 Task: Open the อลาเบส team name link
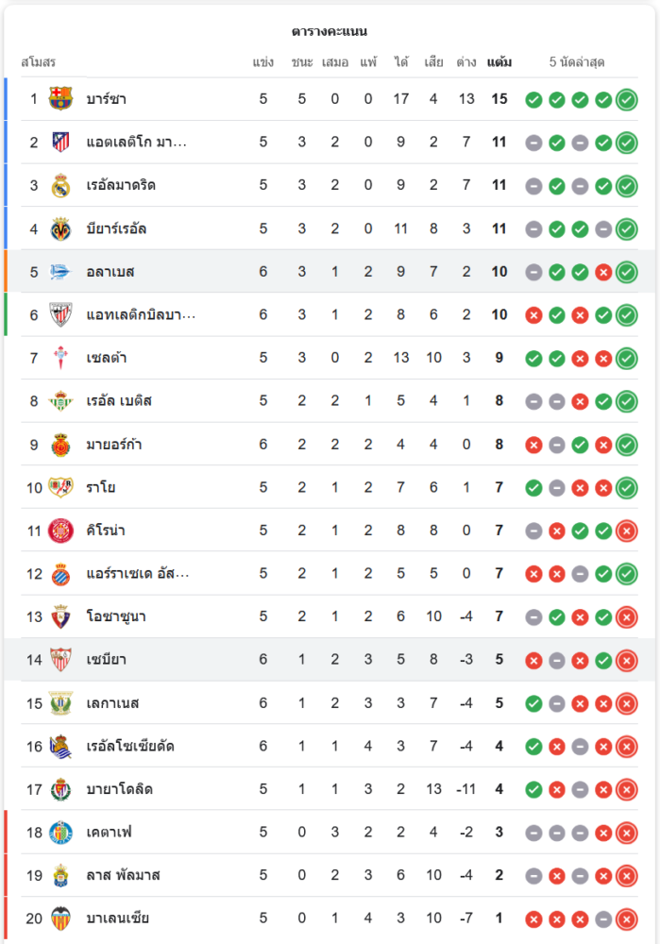(110, 272)
